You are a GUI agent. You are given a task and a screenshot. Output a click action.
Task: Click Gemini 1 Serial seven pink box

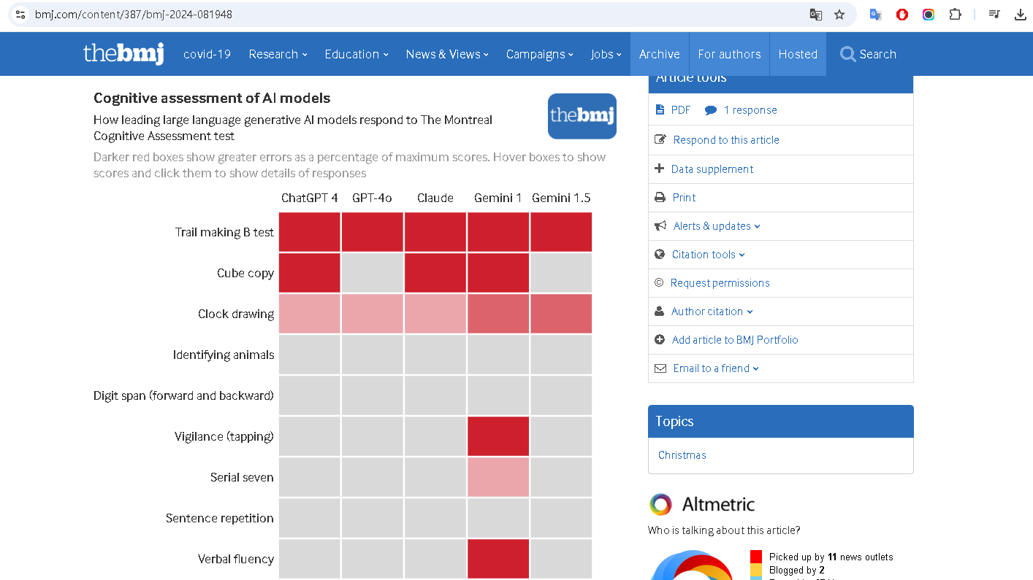pyautogui.click(x=498, y=477)
